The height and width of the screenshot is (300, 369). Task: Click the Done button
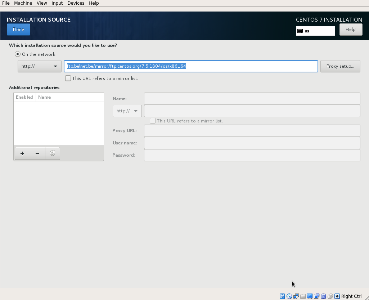click(18, 29)
